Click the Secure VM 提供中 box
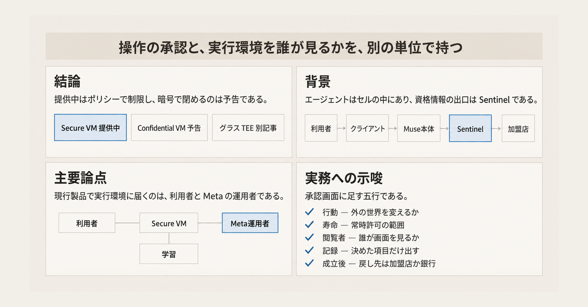This screenshot has height=307, width=588. tap(90, 127)
